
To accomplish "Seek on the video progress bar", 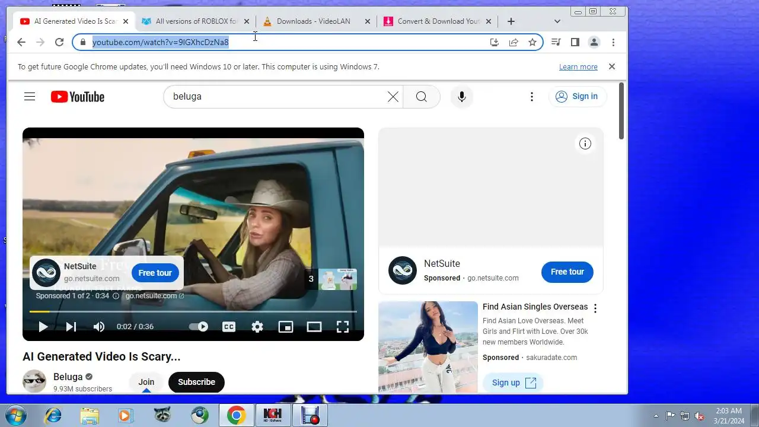I will [x=193, y=311].
